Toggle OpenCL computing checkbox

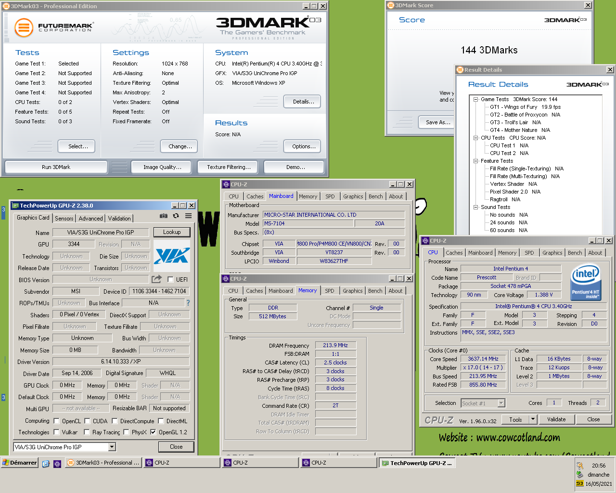click(57, 421)
